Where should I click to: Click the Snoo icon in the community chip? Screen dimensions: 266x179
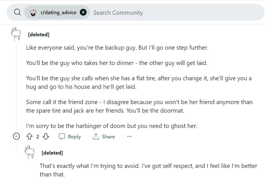[33, 12]
